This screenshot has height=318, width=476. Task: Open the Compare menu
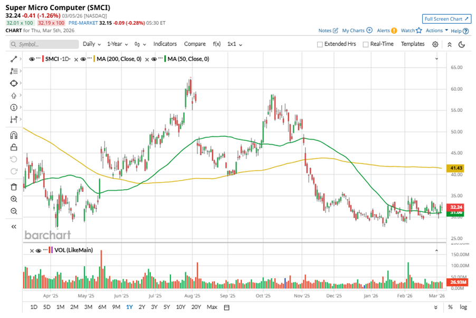click(195, 44)
